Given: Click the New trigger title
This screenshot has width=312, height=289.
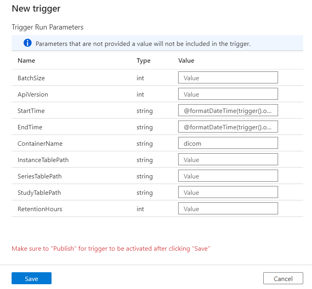Looking at the screenshot, I should click(x=36, y=8).
